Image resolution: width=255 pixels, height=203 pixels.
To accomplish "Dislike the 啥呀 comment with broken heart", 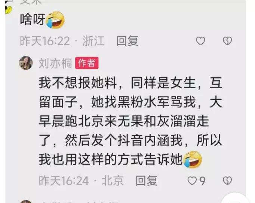I will [227, 41].
